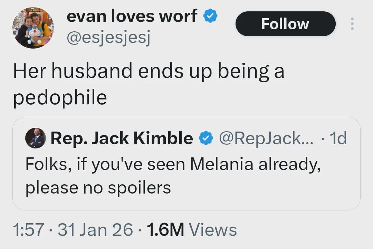Click the display name evan loves worf
The width and height of the screenshot is (373, 249).
click(x=132, y=16)
